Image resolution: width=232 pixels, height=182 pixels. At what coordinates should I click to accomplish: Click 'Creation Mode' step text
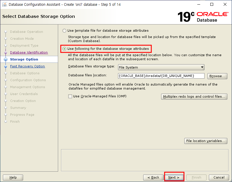(x=22, y=39)
